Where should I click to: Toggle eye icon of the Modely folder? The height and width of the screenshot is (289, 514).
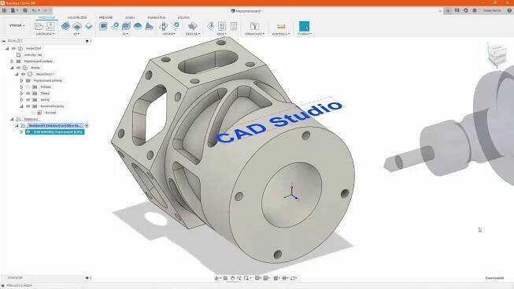19,68
